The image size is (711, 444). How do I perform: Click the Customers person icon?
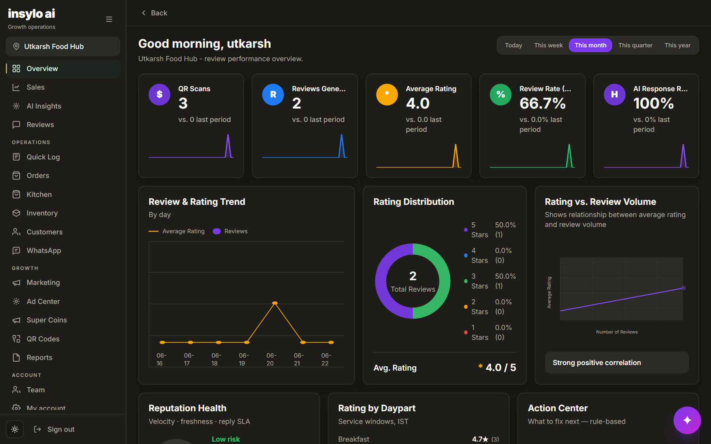(x=16, y=232)
